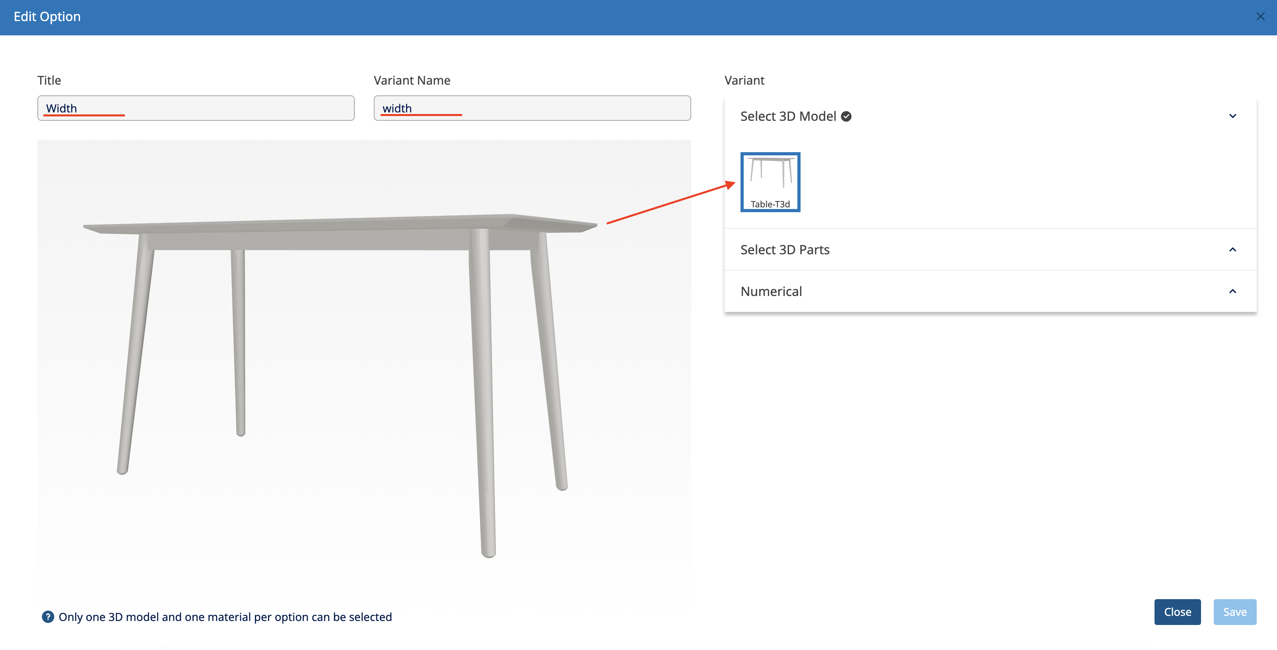Click the Edit Option title text
This screenshot has height=650, width=1277.
(x=47, y=17)
